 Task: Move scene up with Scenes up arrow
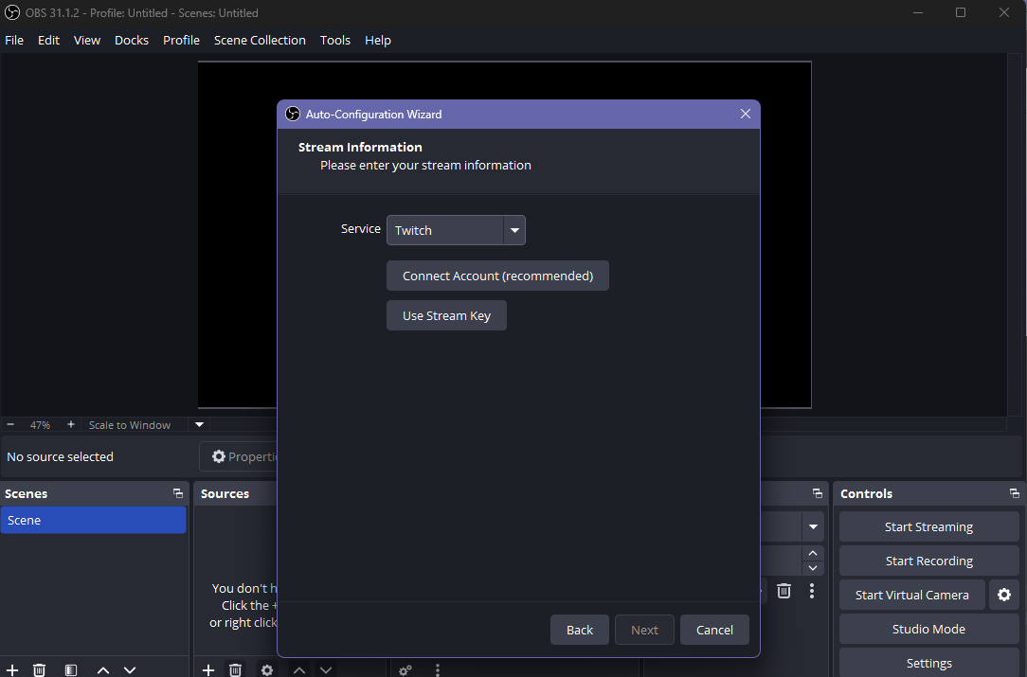point(103,669)
